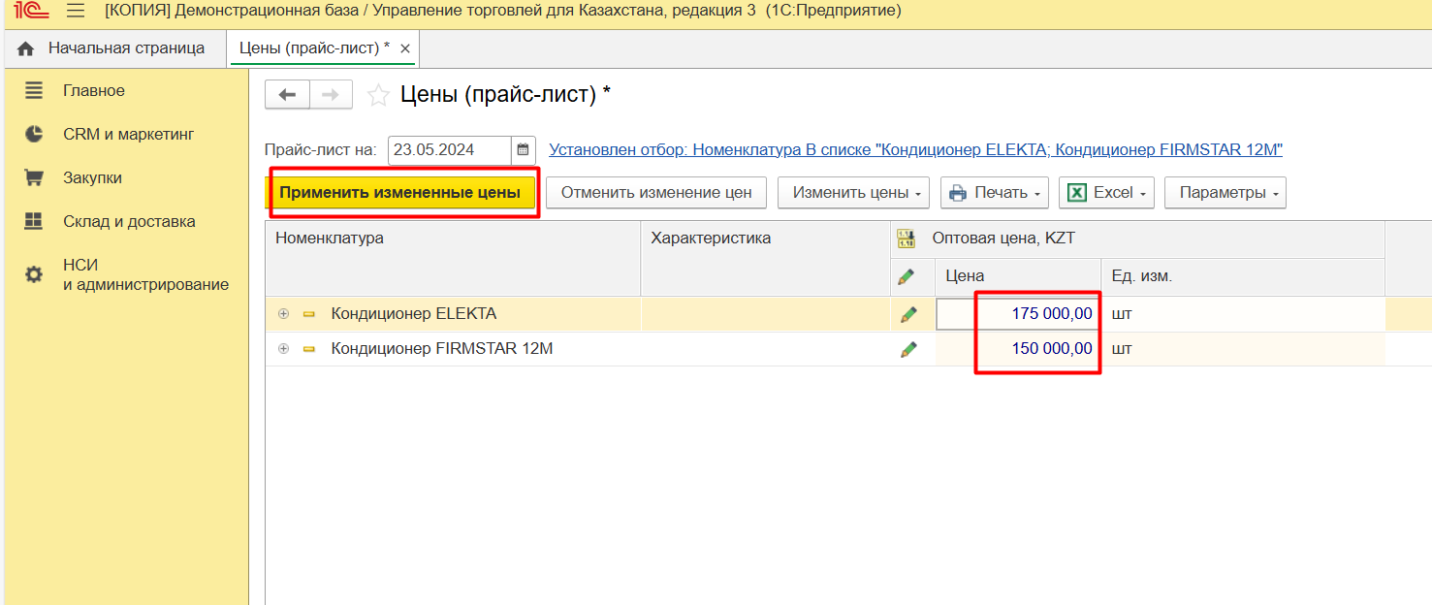Open the hamburger main menu
The width and height of the screenshot is (1432, 605).
coord(76,11)
